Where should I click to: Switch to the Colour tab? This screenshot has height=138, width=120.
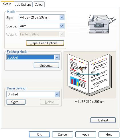(x=39, y=5)
